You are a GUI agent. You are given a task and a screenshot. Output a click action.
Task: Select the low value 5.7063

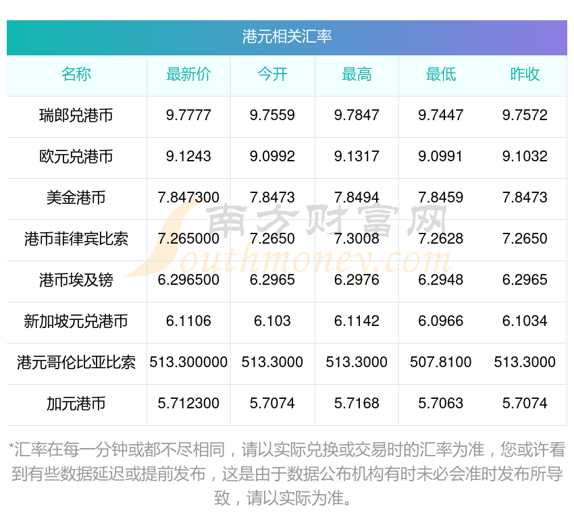(441, 404)
